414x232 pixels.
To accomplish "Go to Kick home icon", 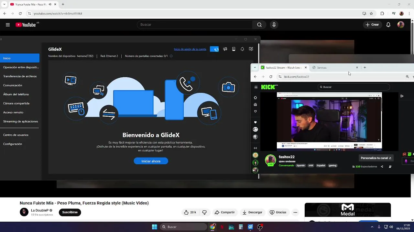I will 256,98.
